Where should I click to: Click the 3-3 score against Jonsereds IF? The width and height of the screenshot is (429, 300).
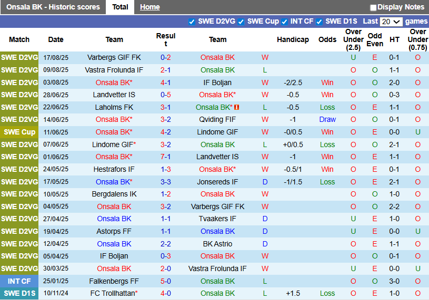[x=165, y=182]
